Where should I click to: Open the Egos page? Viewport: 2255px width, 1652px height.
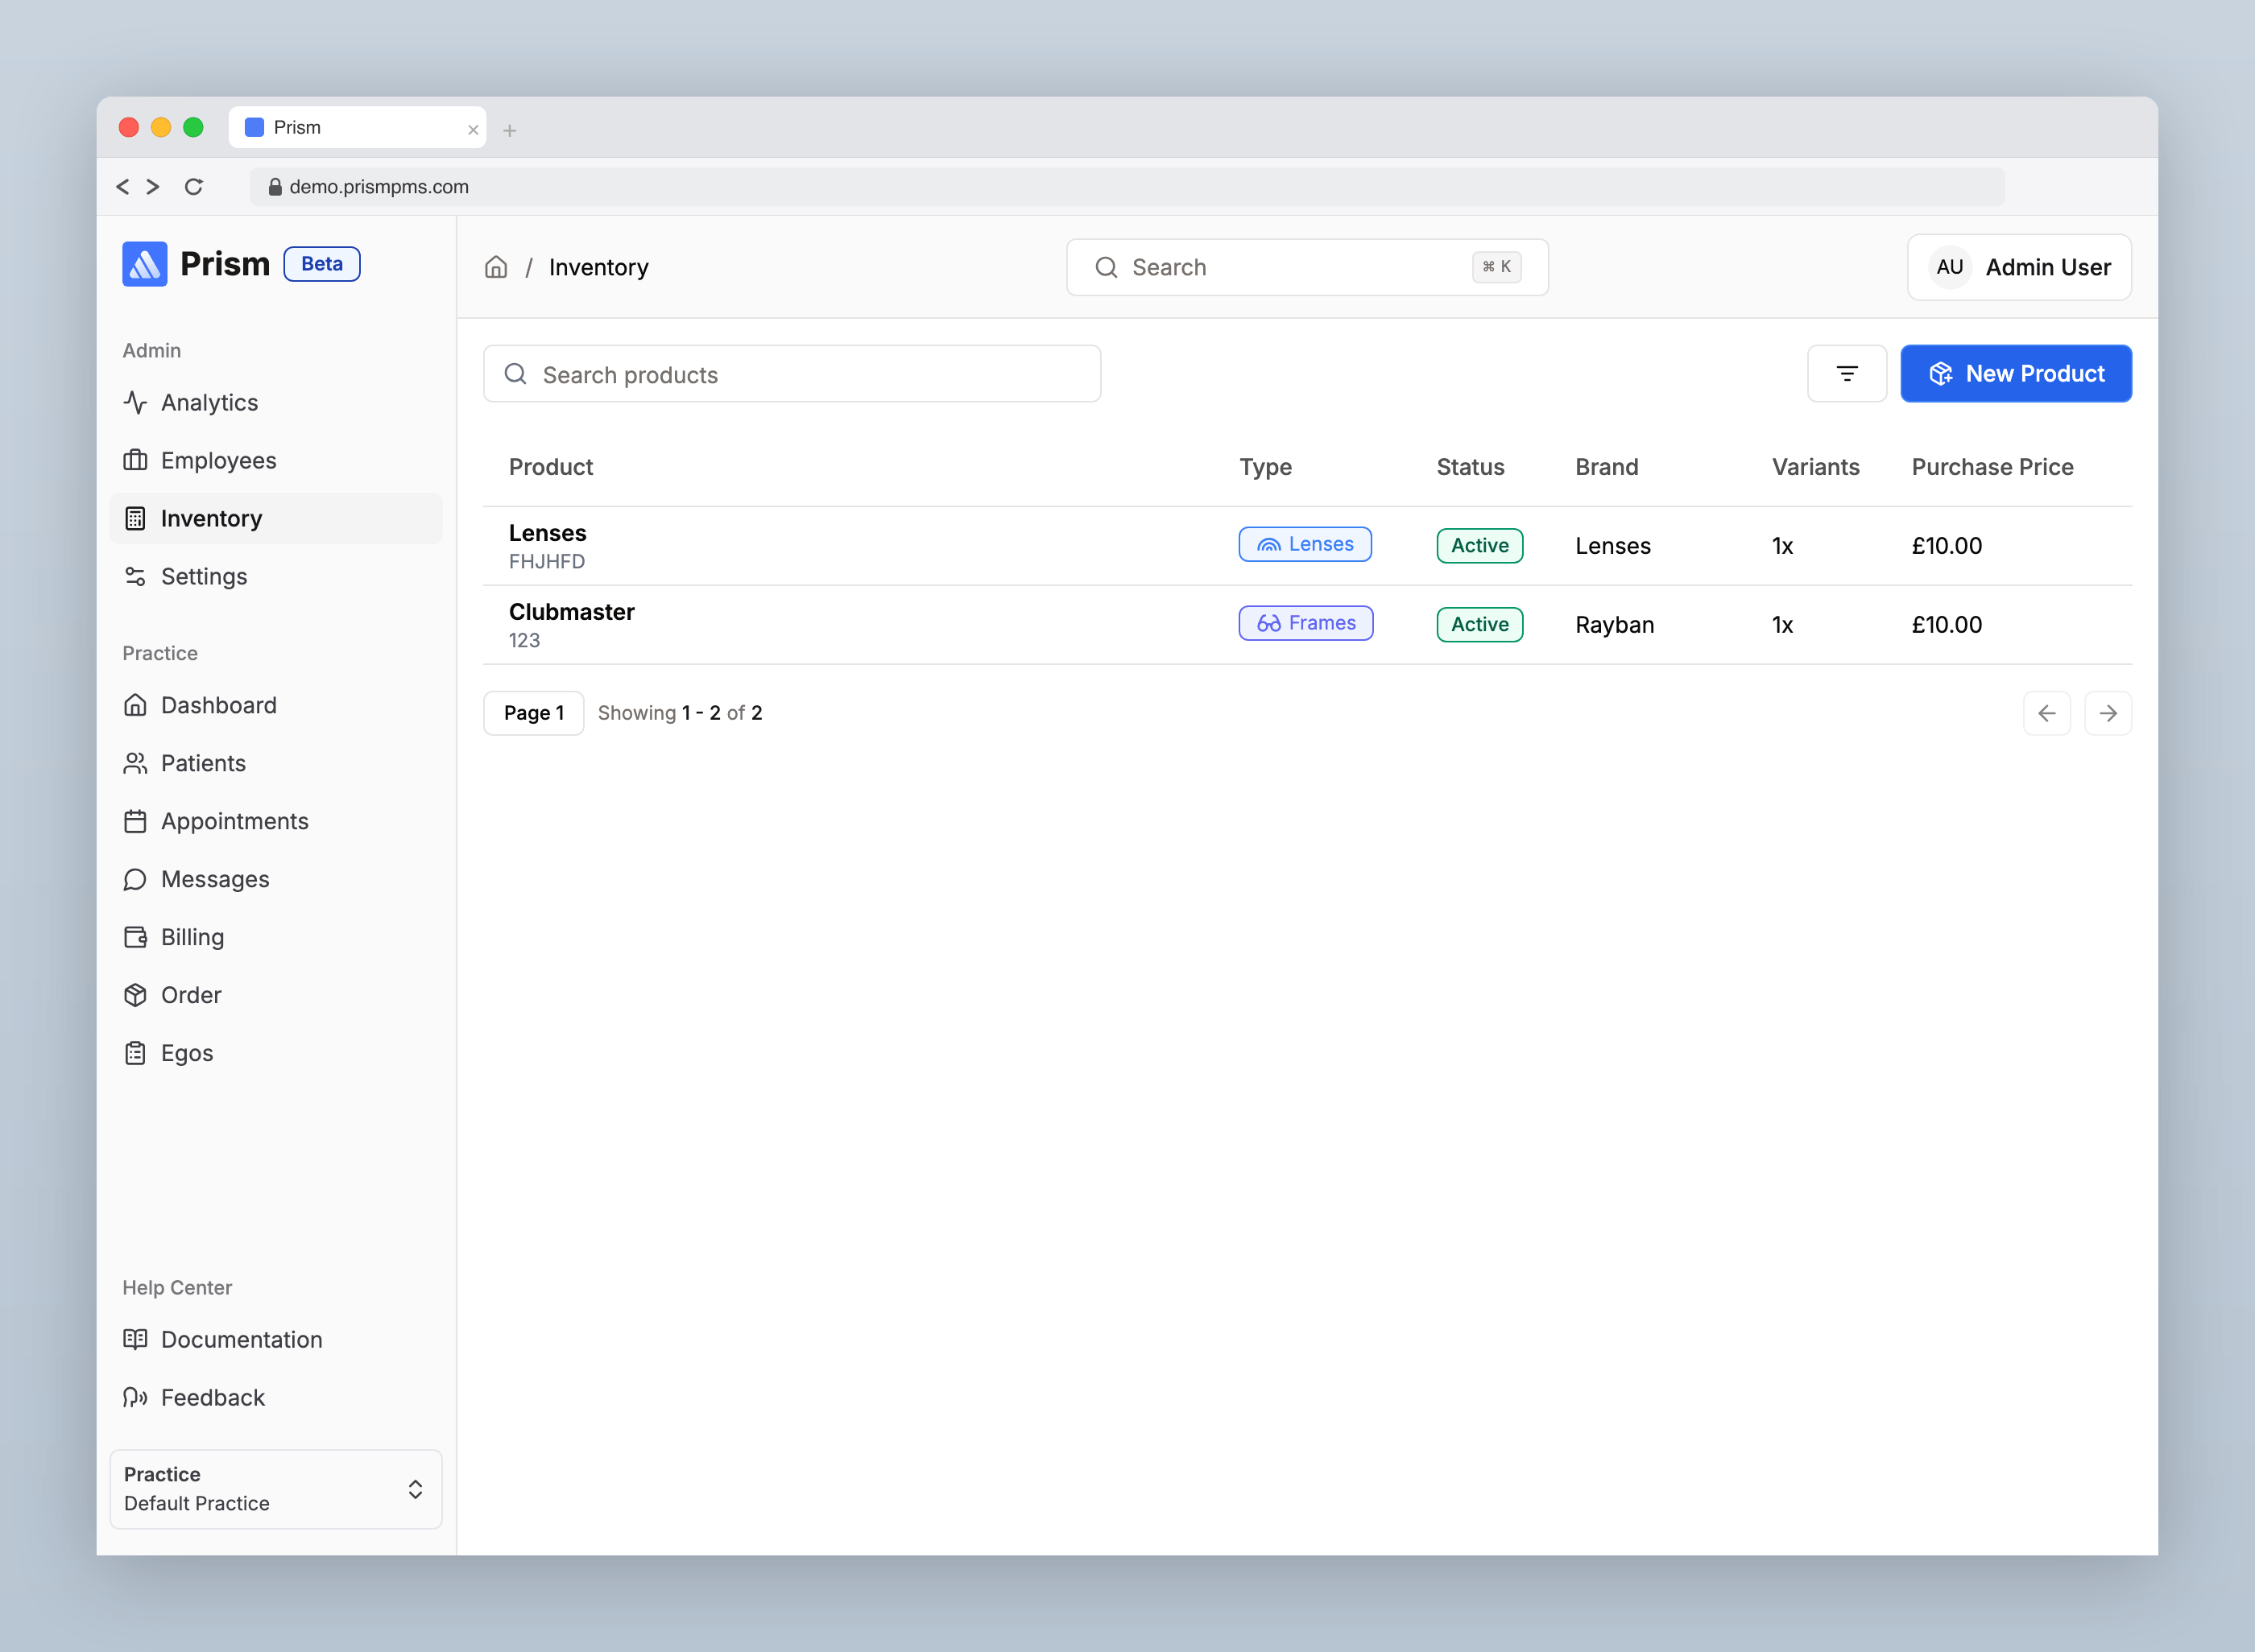click(187, 1053)
